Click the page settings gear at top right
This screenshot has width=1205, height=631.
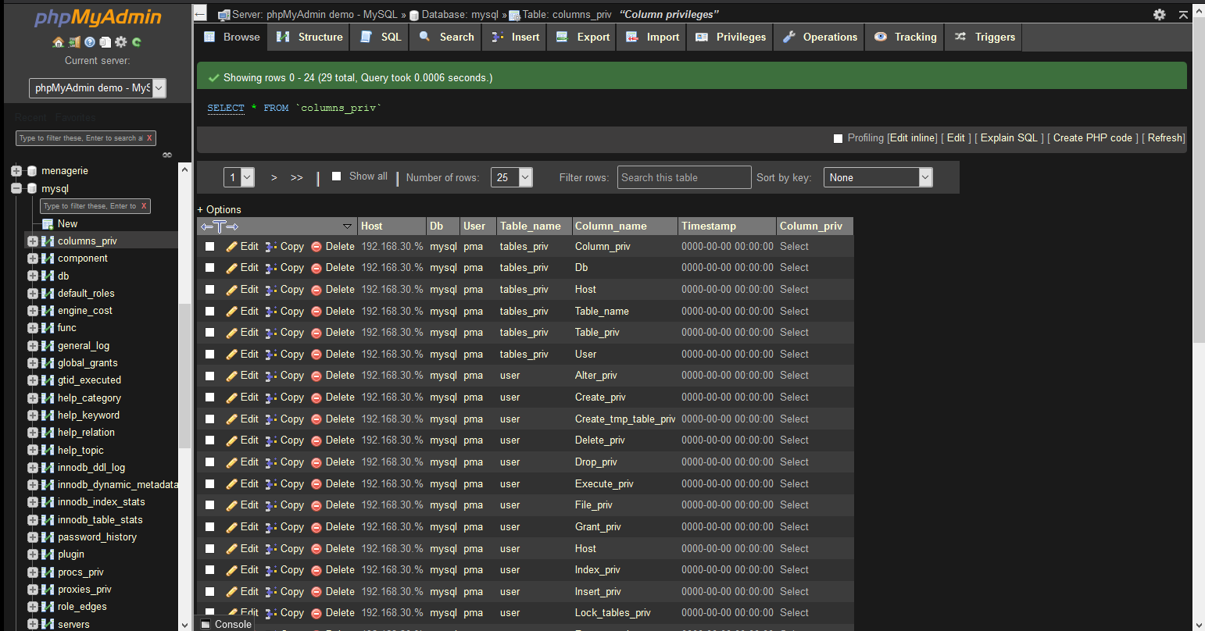[1159, 15]
